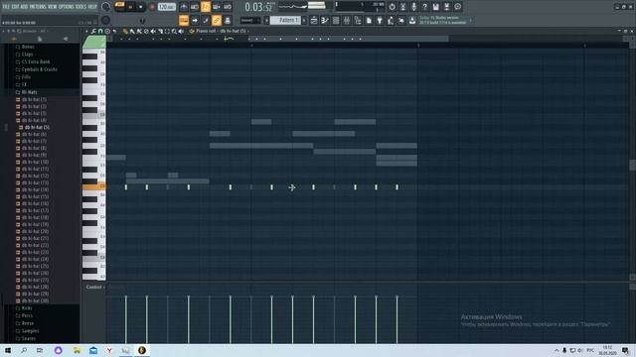This screenshot has width=636, height=357.
Task: Select the piano roll Mute tool
Action: tap(152, 31)
